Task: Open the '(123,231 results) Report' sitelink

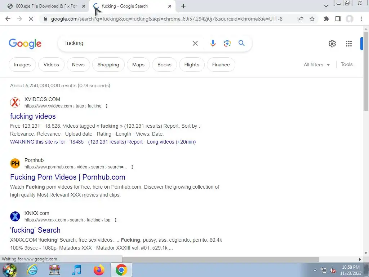Action: (115, 142)
